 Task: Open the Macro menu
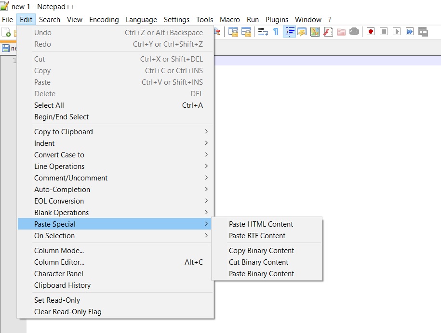coord(229,20)
